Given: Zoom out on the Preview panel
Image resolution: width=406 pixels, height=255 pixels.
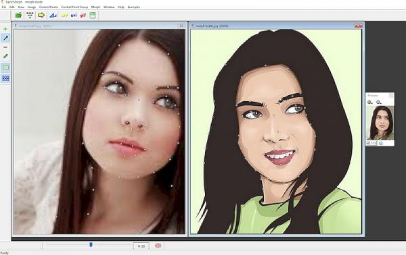Looking at the screenshot, I should (378, 103).
